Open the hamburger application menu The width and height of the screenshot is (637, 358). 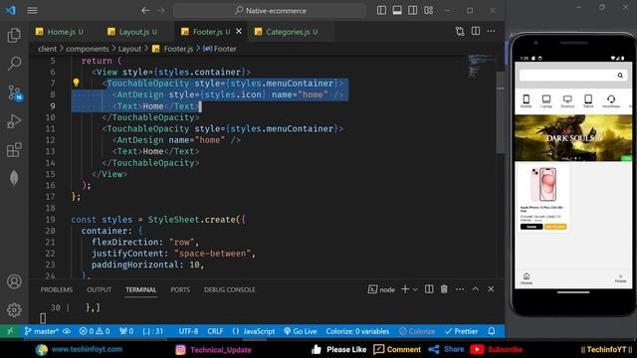(32, 11)
